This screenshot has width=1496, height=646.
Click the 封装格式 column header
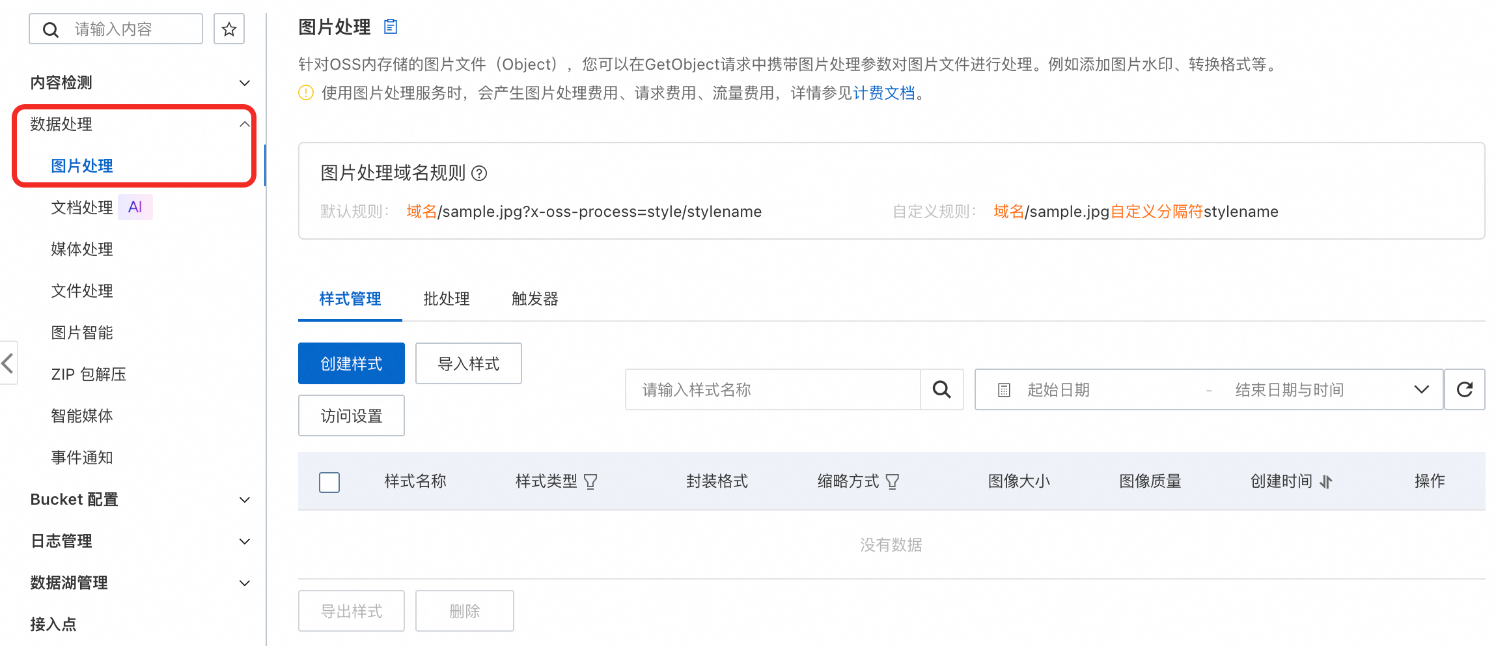point(717,481)
